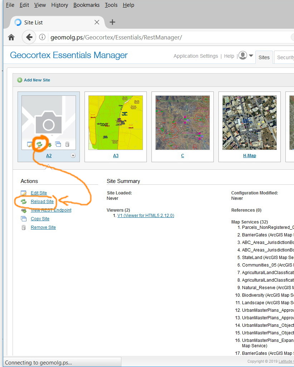This screenshot has height=367, width=294.
Task: Click the 'StateLand' map service entry
Action: point(268,258)
